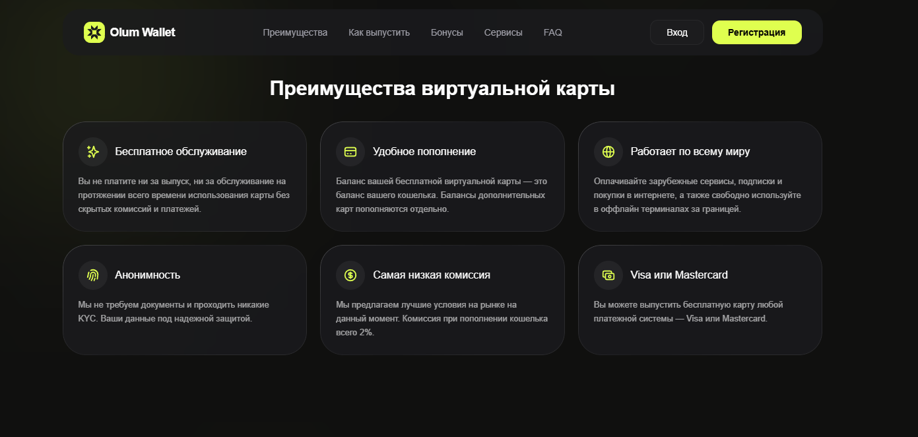The width and height of the screenshot is (918, 437).
Task: Click the Самая низкая комиссия title
Action: [432, 275]
